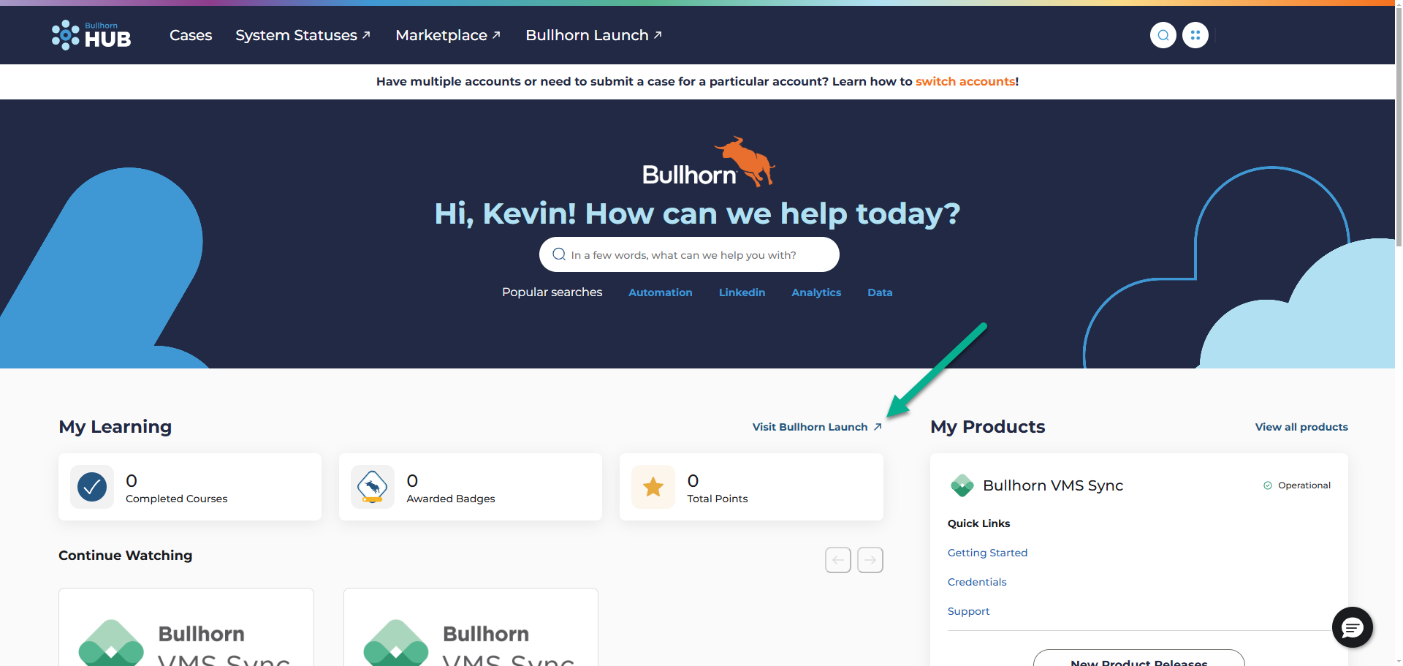
Task: Open the Cases menu item
Action: click(x=191, y=35)
